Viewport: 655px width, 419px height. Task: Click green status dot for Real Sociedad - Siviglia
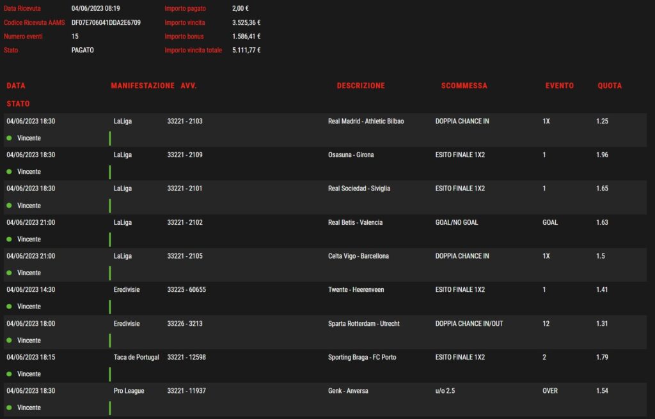tap(9, 206)
